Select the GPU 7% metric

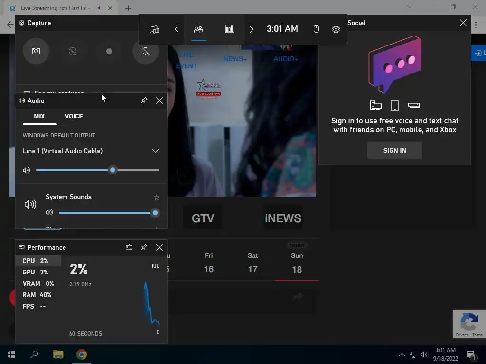[38, 272]
